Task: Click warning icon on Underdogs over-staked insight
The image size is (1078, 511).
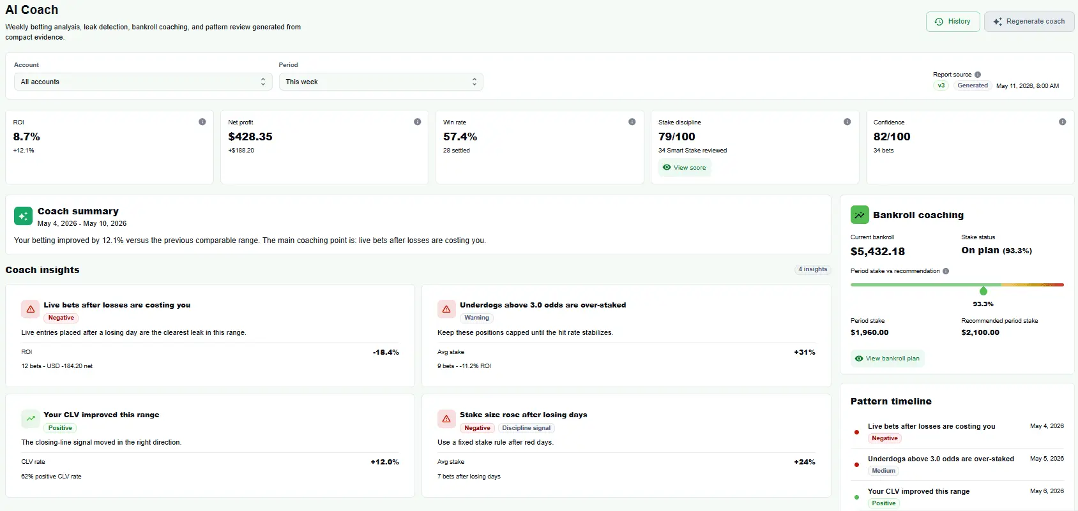Action: (446, 309)
